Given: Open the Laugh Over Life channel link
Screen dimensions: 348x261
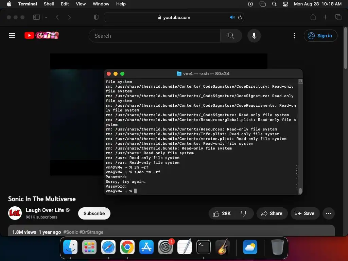Looking at the screenshot, I should coord(45,210).
